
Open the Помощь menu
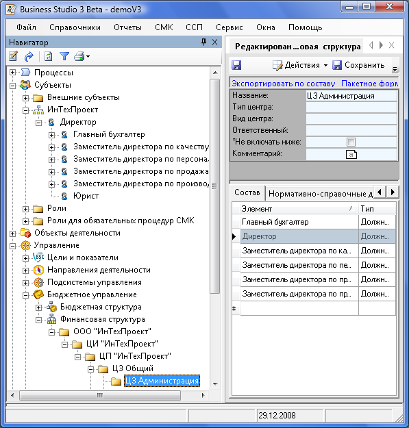click(306, 27)
